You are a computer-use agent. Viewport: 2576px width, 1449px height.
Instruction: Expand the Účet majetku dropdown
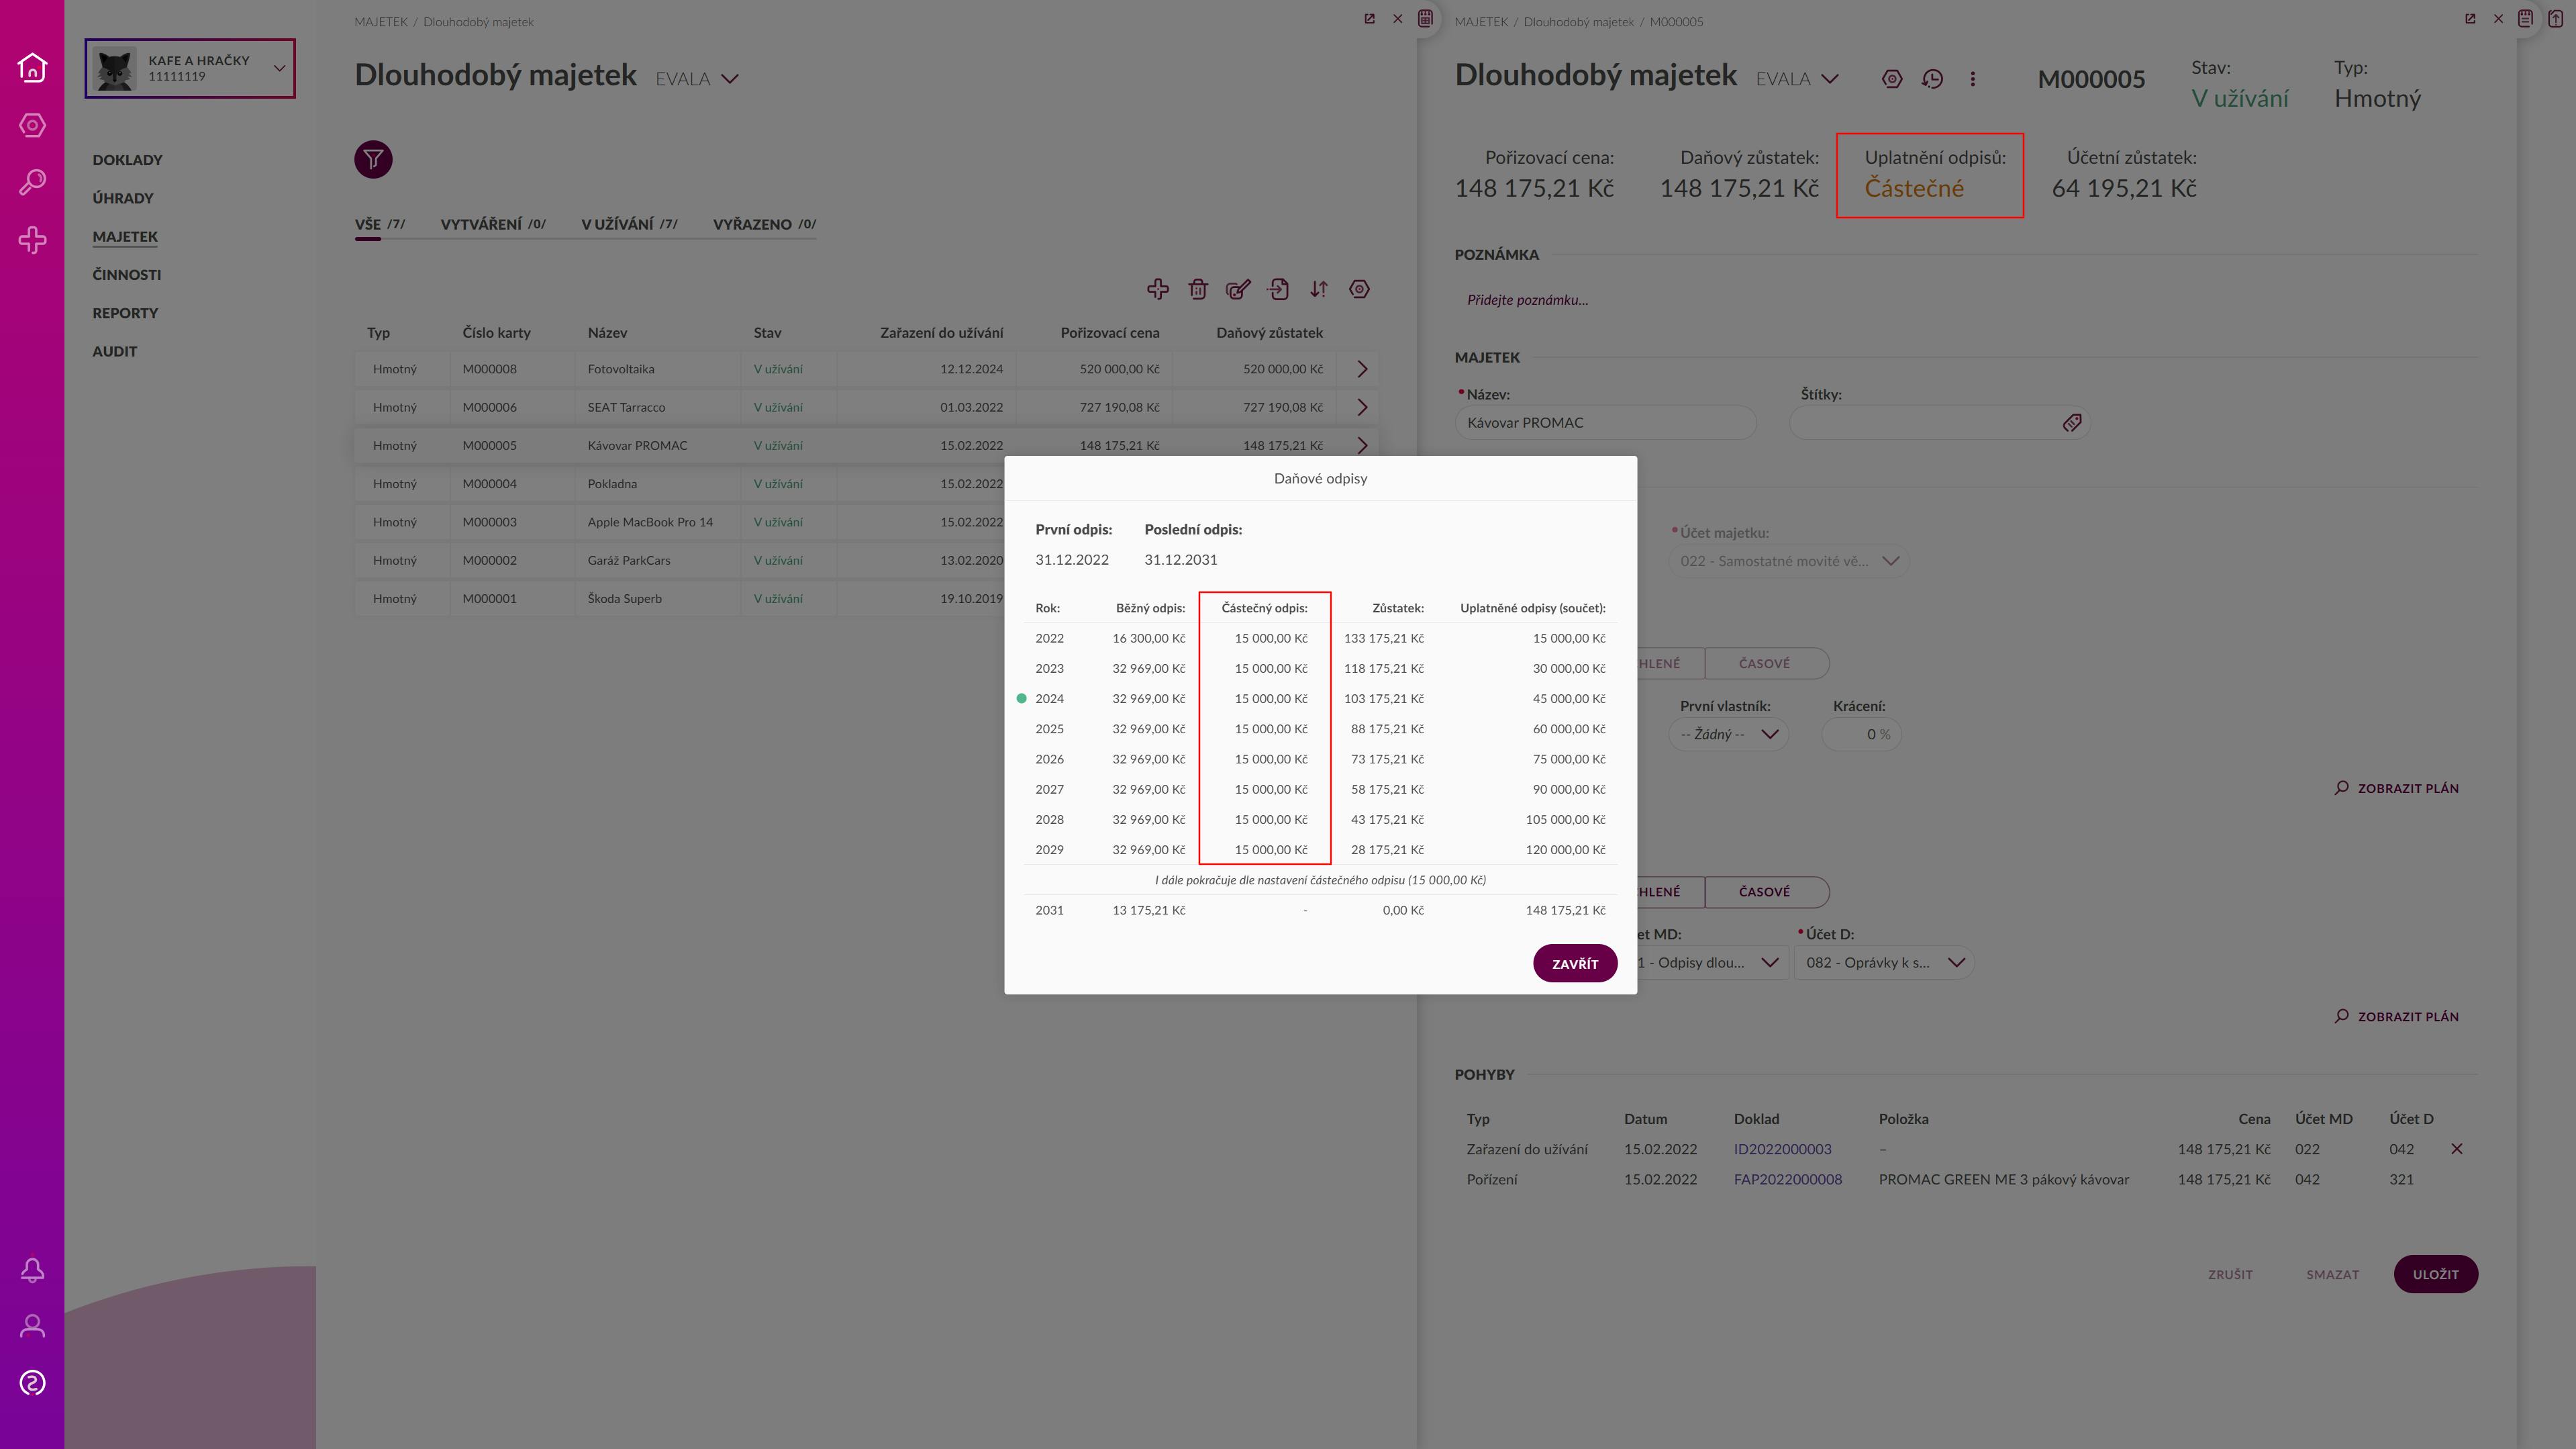coord(1789,561)
